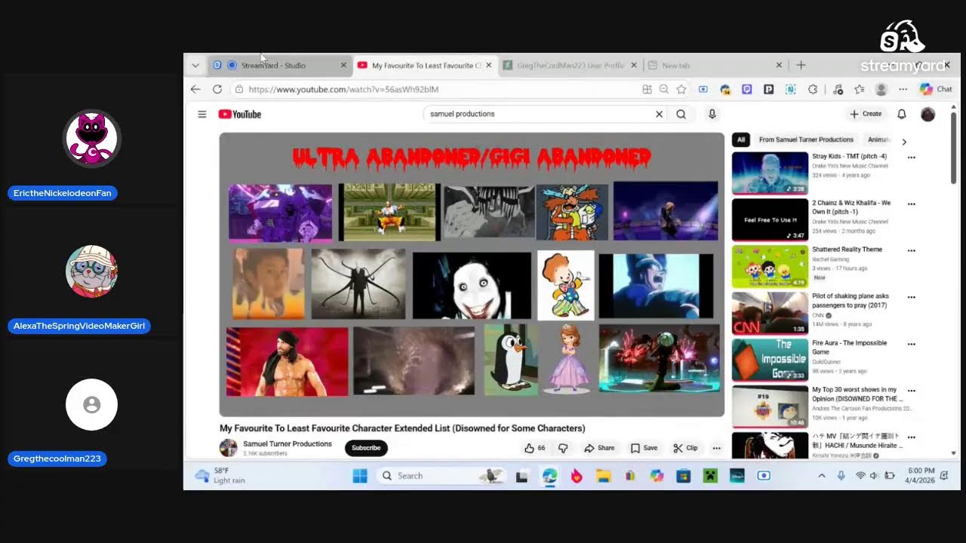Select the All filter chip

click(741, 140)
